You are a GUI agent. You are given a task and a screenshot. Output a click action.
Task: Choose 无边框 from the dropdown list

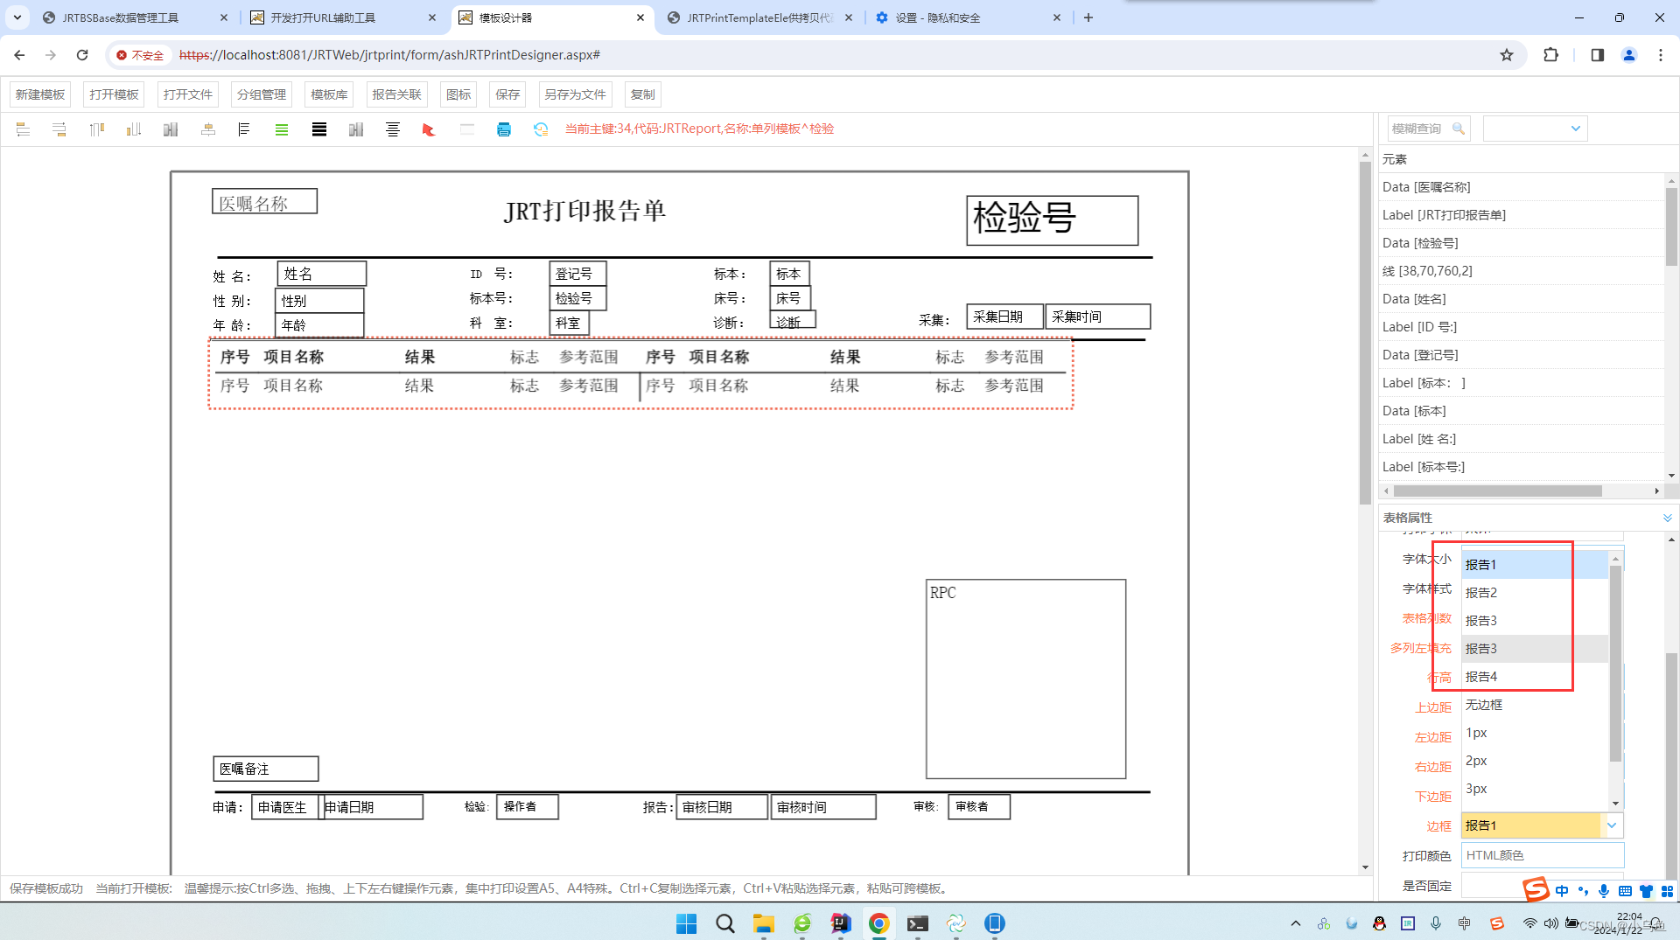click(x=1535, y=705)
